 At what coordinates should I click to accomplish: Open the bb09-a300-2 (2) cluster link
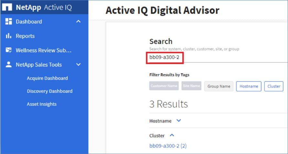point(168,146)
